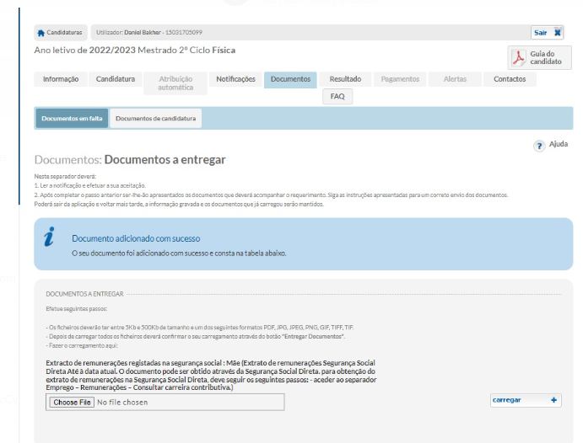Open the Ajuda help link

pyautogui.click(x=558, y=144)
